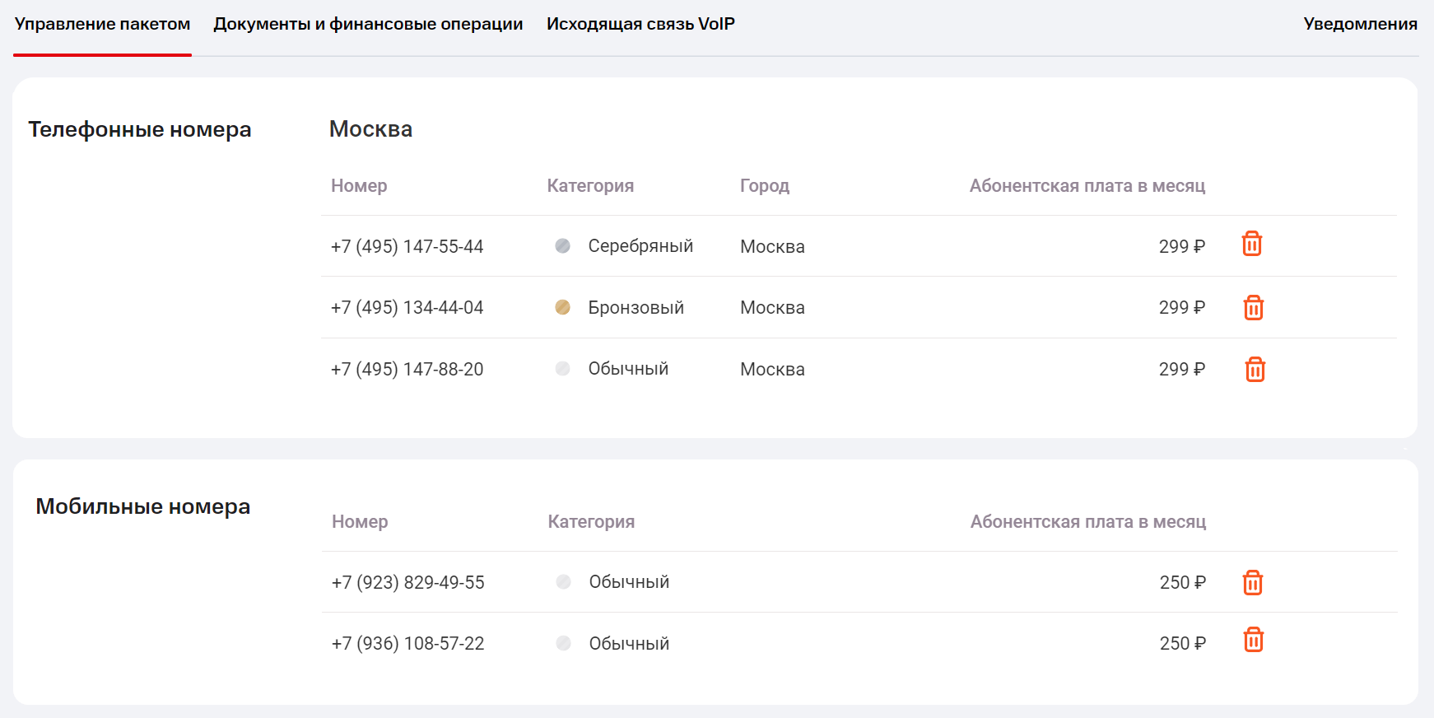Switch to Документы и финансовые операции tab

pos(368,25)
